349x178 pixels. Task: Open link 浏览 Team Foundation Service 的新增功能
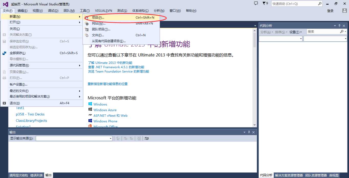click(x=118, y=72)
